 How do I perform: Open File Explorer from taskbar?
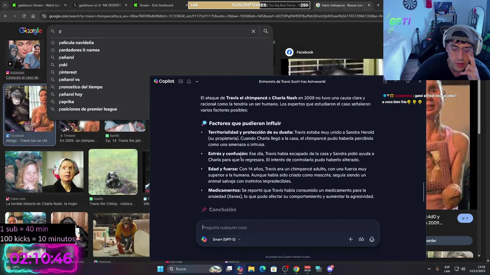coord(251,269)
